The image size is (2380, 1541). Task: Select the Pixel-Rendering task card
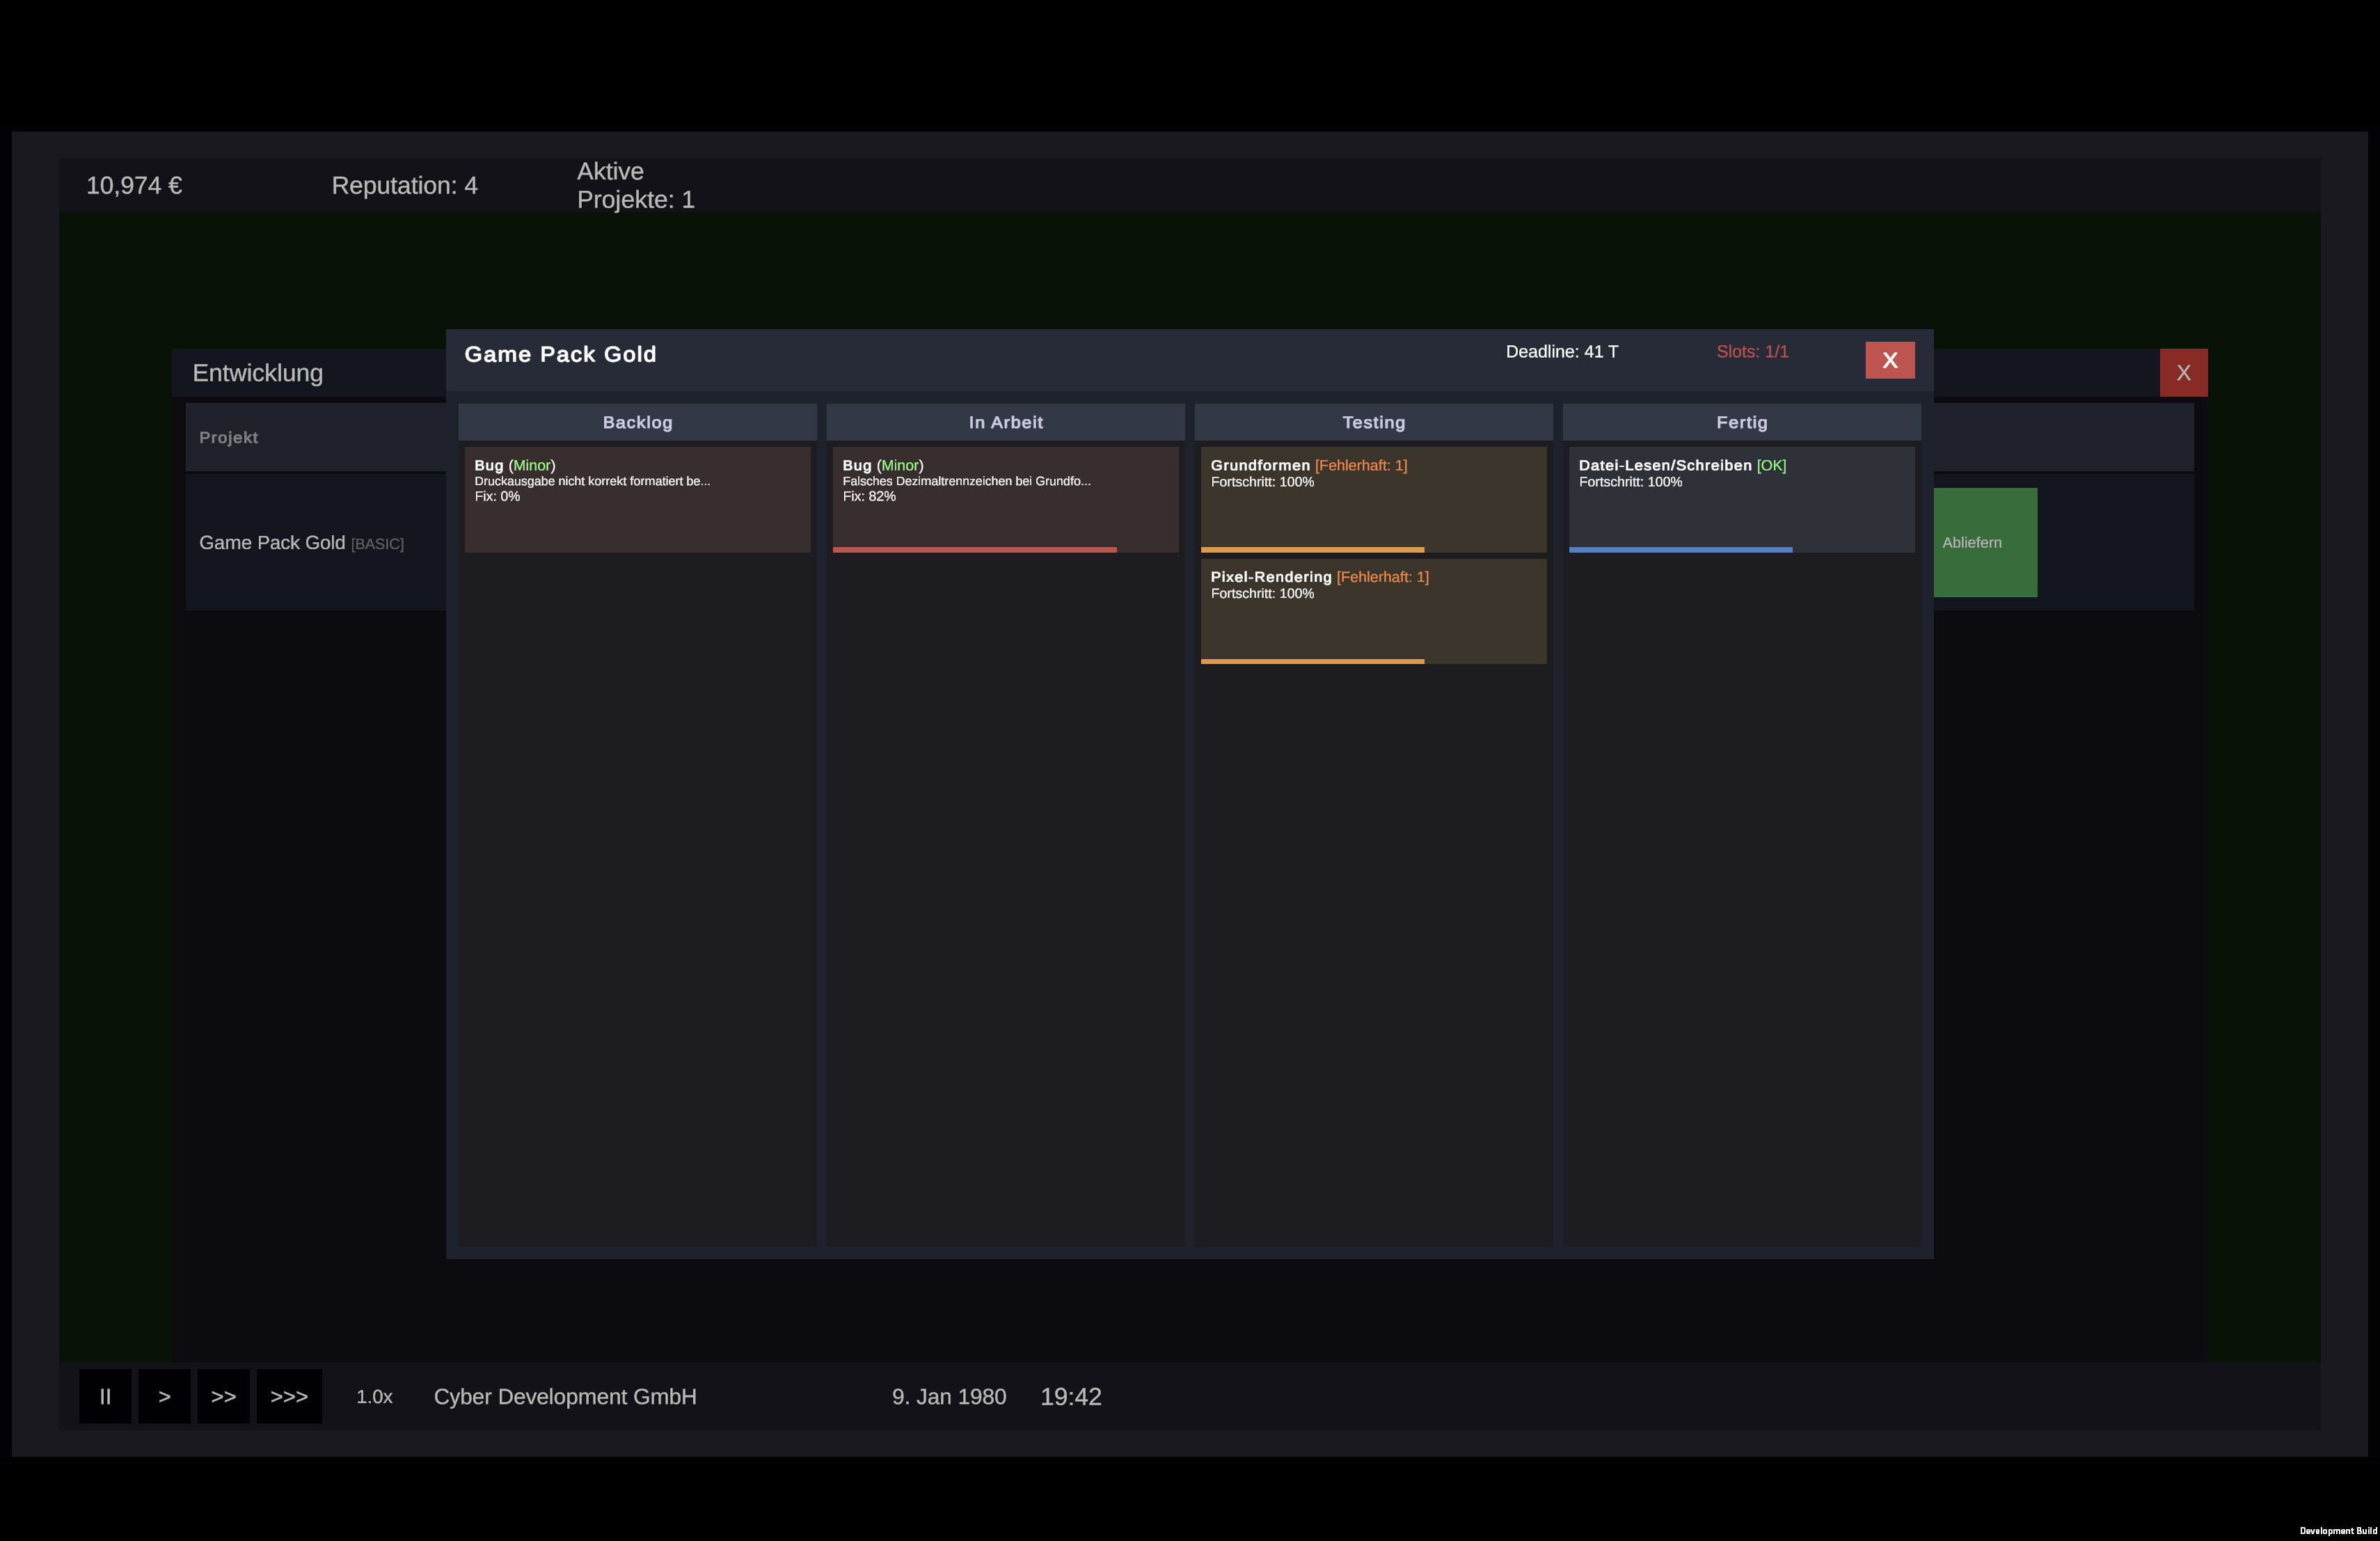coord(1373,611)
